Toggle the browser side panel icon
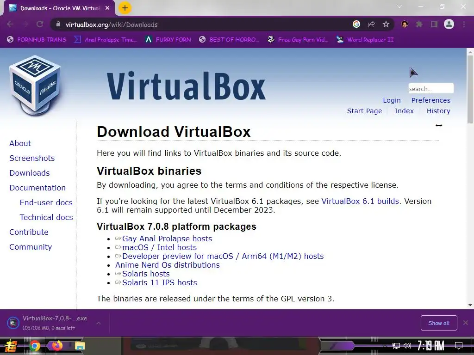Screen dimensions: 474x355 [x=434, y=24]
